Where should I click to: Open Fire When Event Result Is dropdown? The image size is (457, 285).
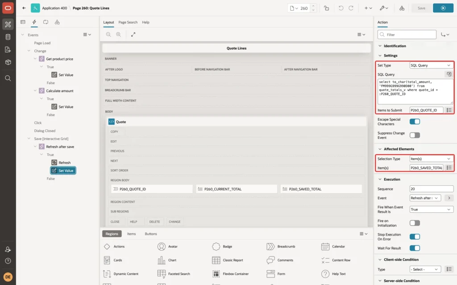(432, 209)
